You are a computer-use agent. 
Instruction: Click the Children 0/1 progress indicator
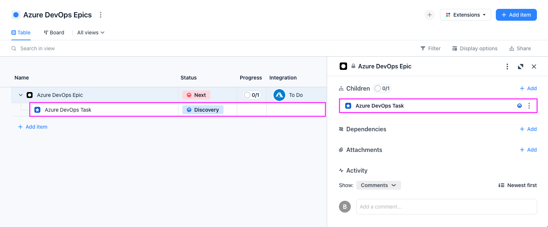(382, 88)
